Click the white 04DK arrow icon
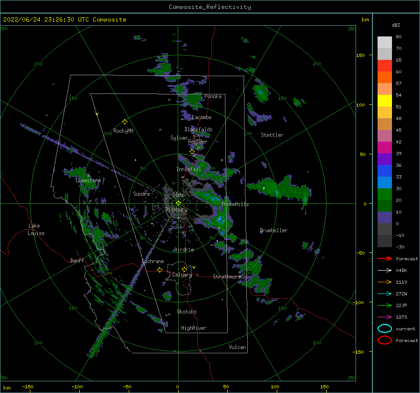The height and width of the screenshot is (393, 420). point(385,270)
